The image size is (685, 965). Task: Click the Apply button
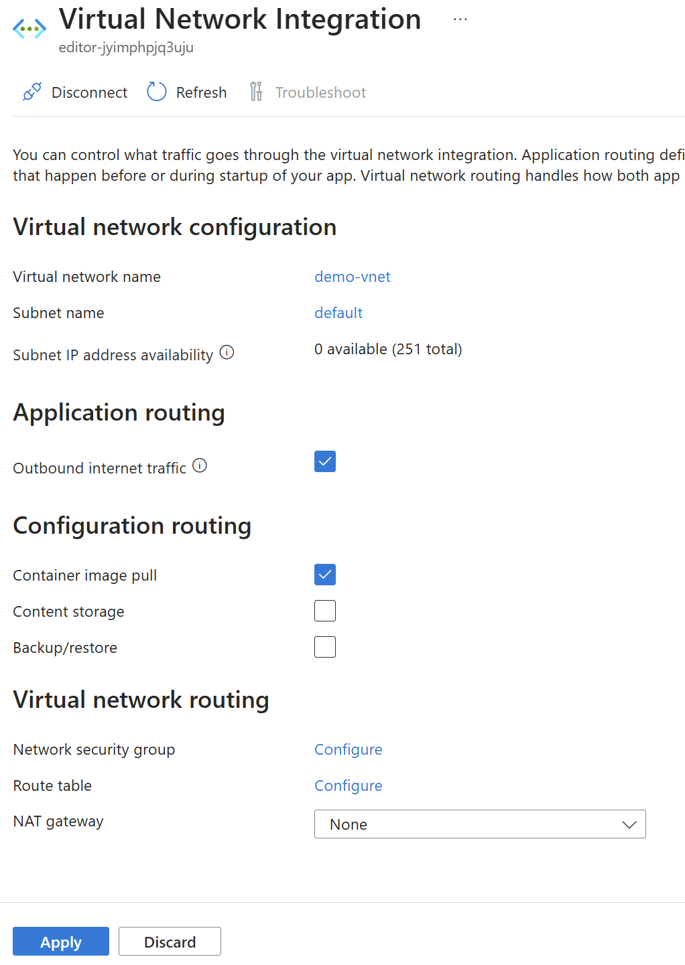pos(61,942)
